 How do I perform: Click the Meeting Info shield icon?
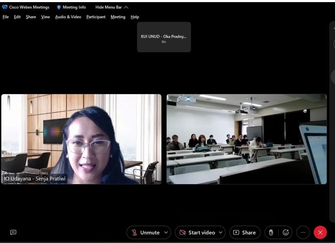[59, 7]
